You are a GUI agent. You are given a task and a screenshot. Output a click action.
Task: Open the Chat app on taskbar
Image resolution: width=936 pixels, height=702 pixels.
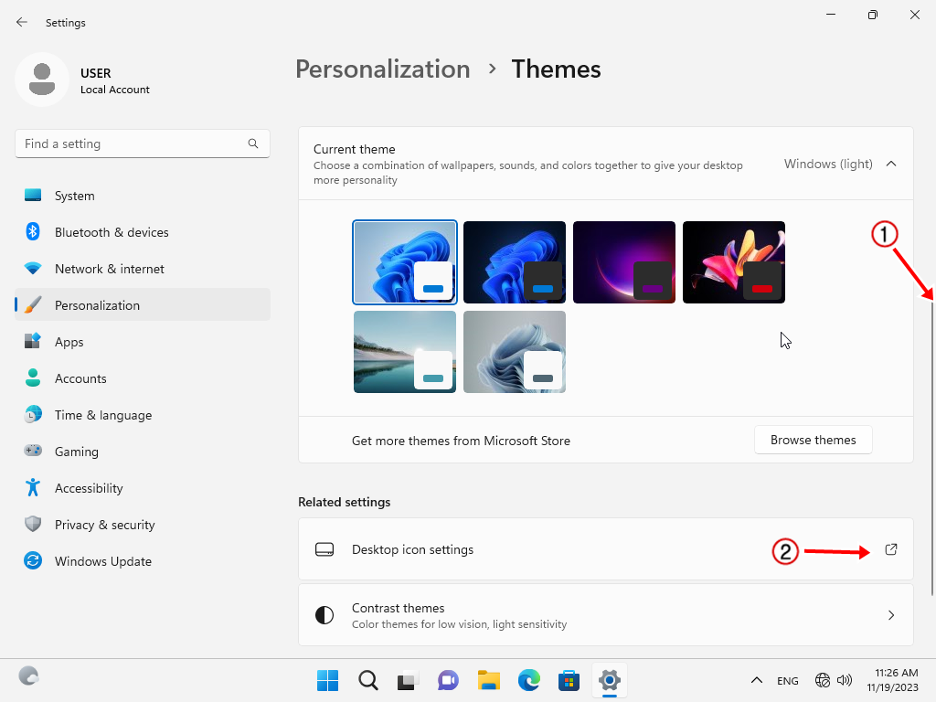(448, 680)
